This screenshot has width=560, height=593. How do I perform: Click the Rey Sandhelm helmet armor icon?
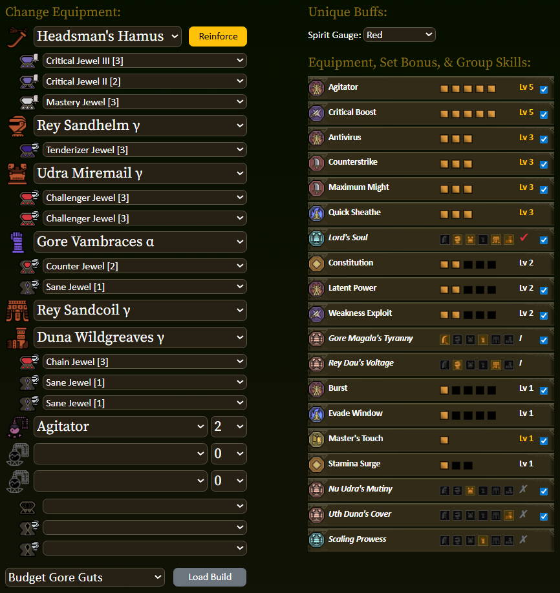pyautogui.click(x=17, y=126)
